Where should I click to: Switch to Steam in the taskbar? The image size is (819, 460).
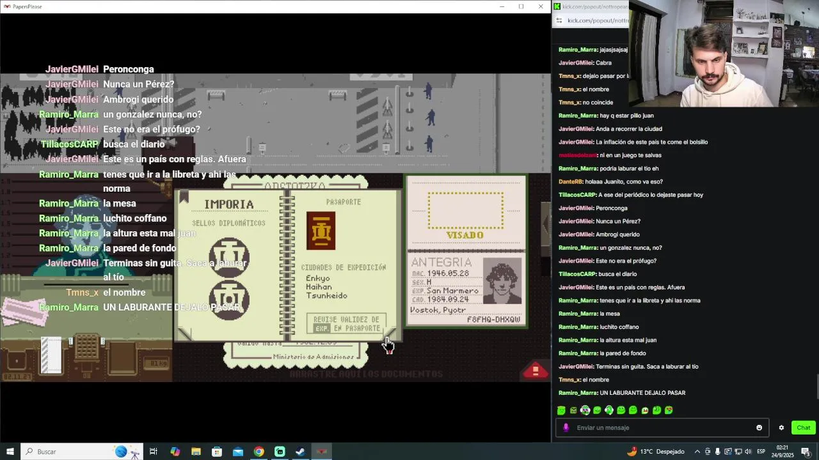(x=300, y=452)
